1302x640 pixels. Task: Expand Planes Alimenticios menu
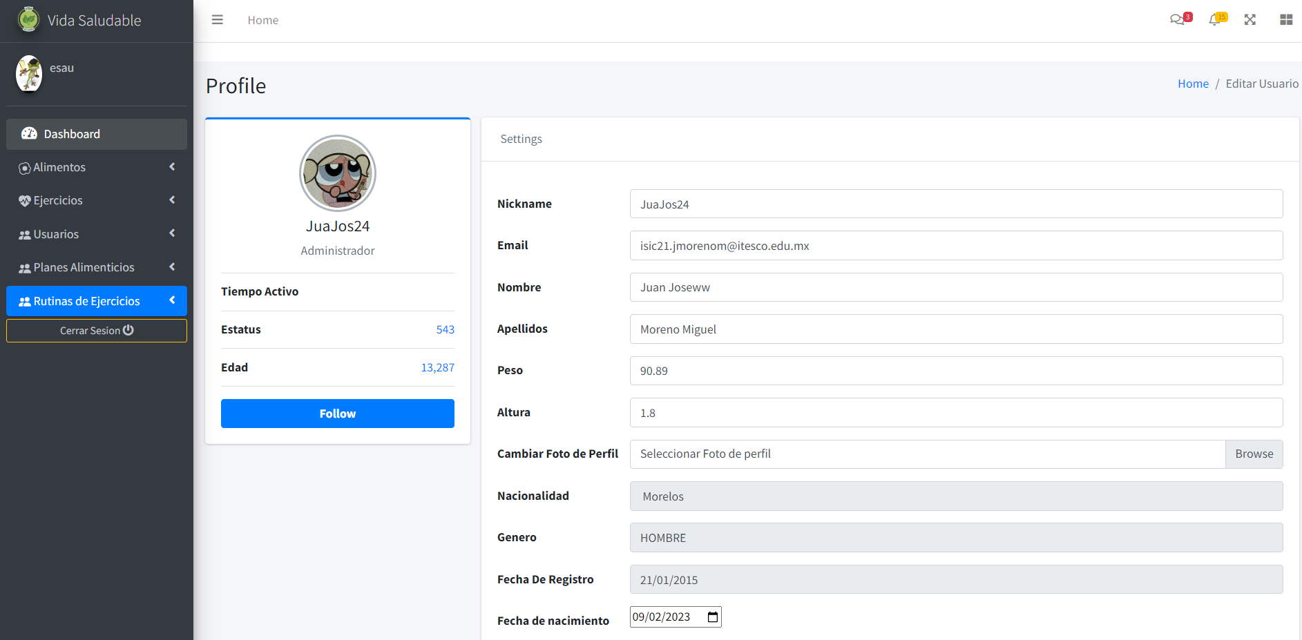(x=97, y=267)
